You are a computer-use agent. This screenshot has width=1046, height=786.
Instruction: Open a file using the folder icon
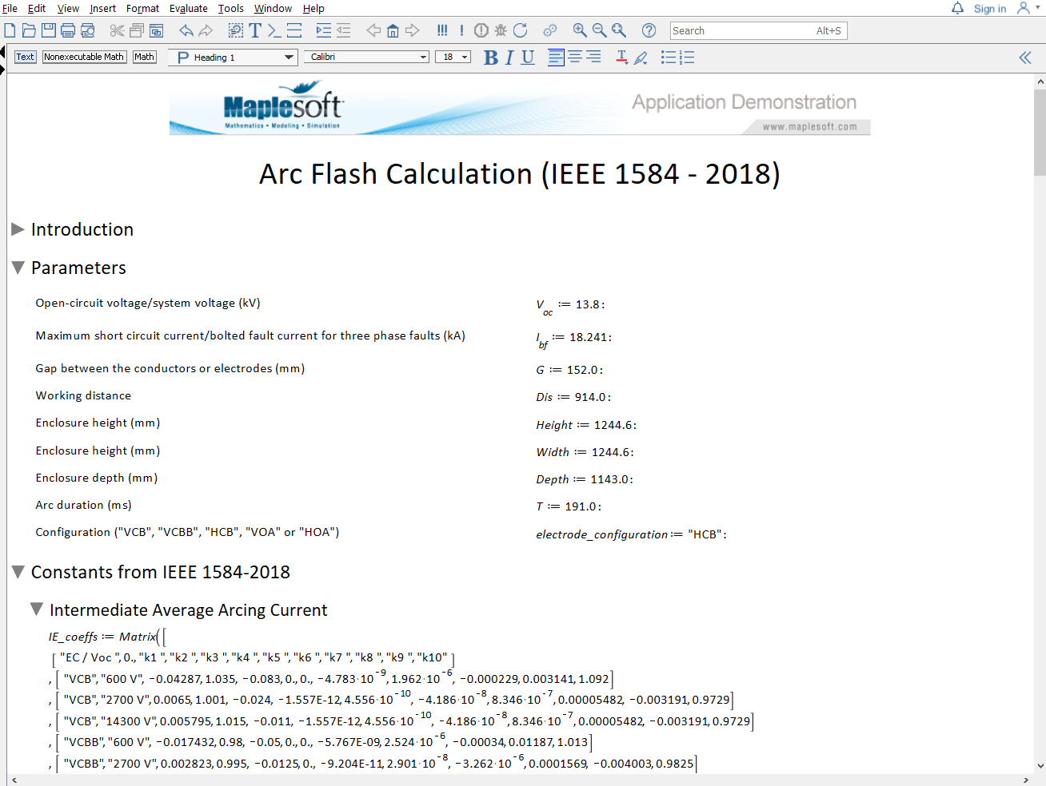pyautogui.click(x=29, y=30)
